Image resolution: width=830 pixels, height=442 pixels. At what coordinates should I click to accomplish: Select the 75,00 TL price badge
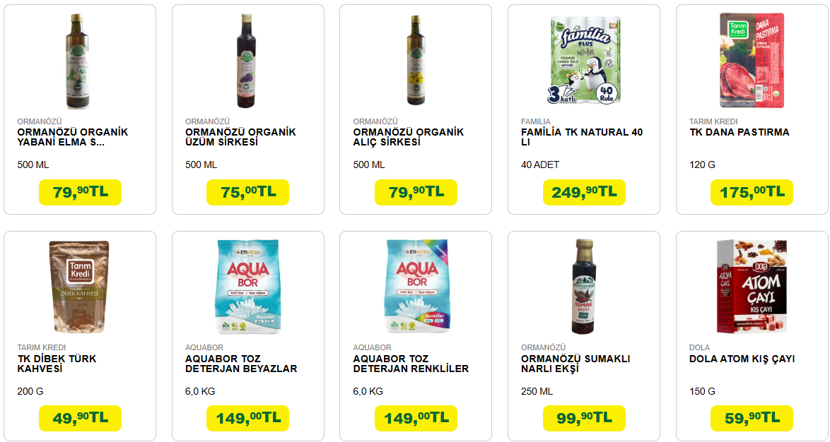pos(247,192)
